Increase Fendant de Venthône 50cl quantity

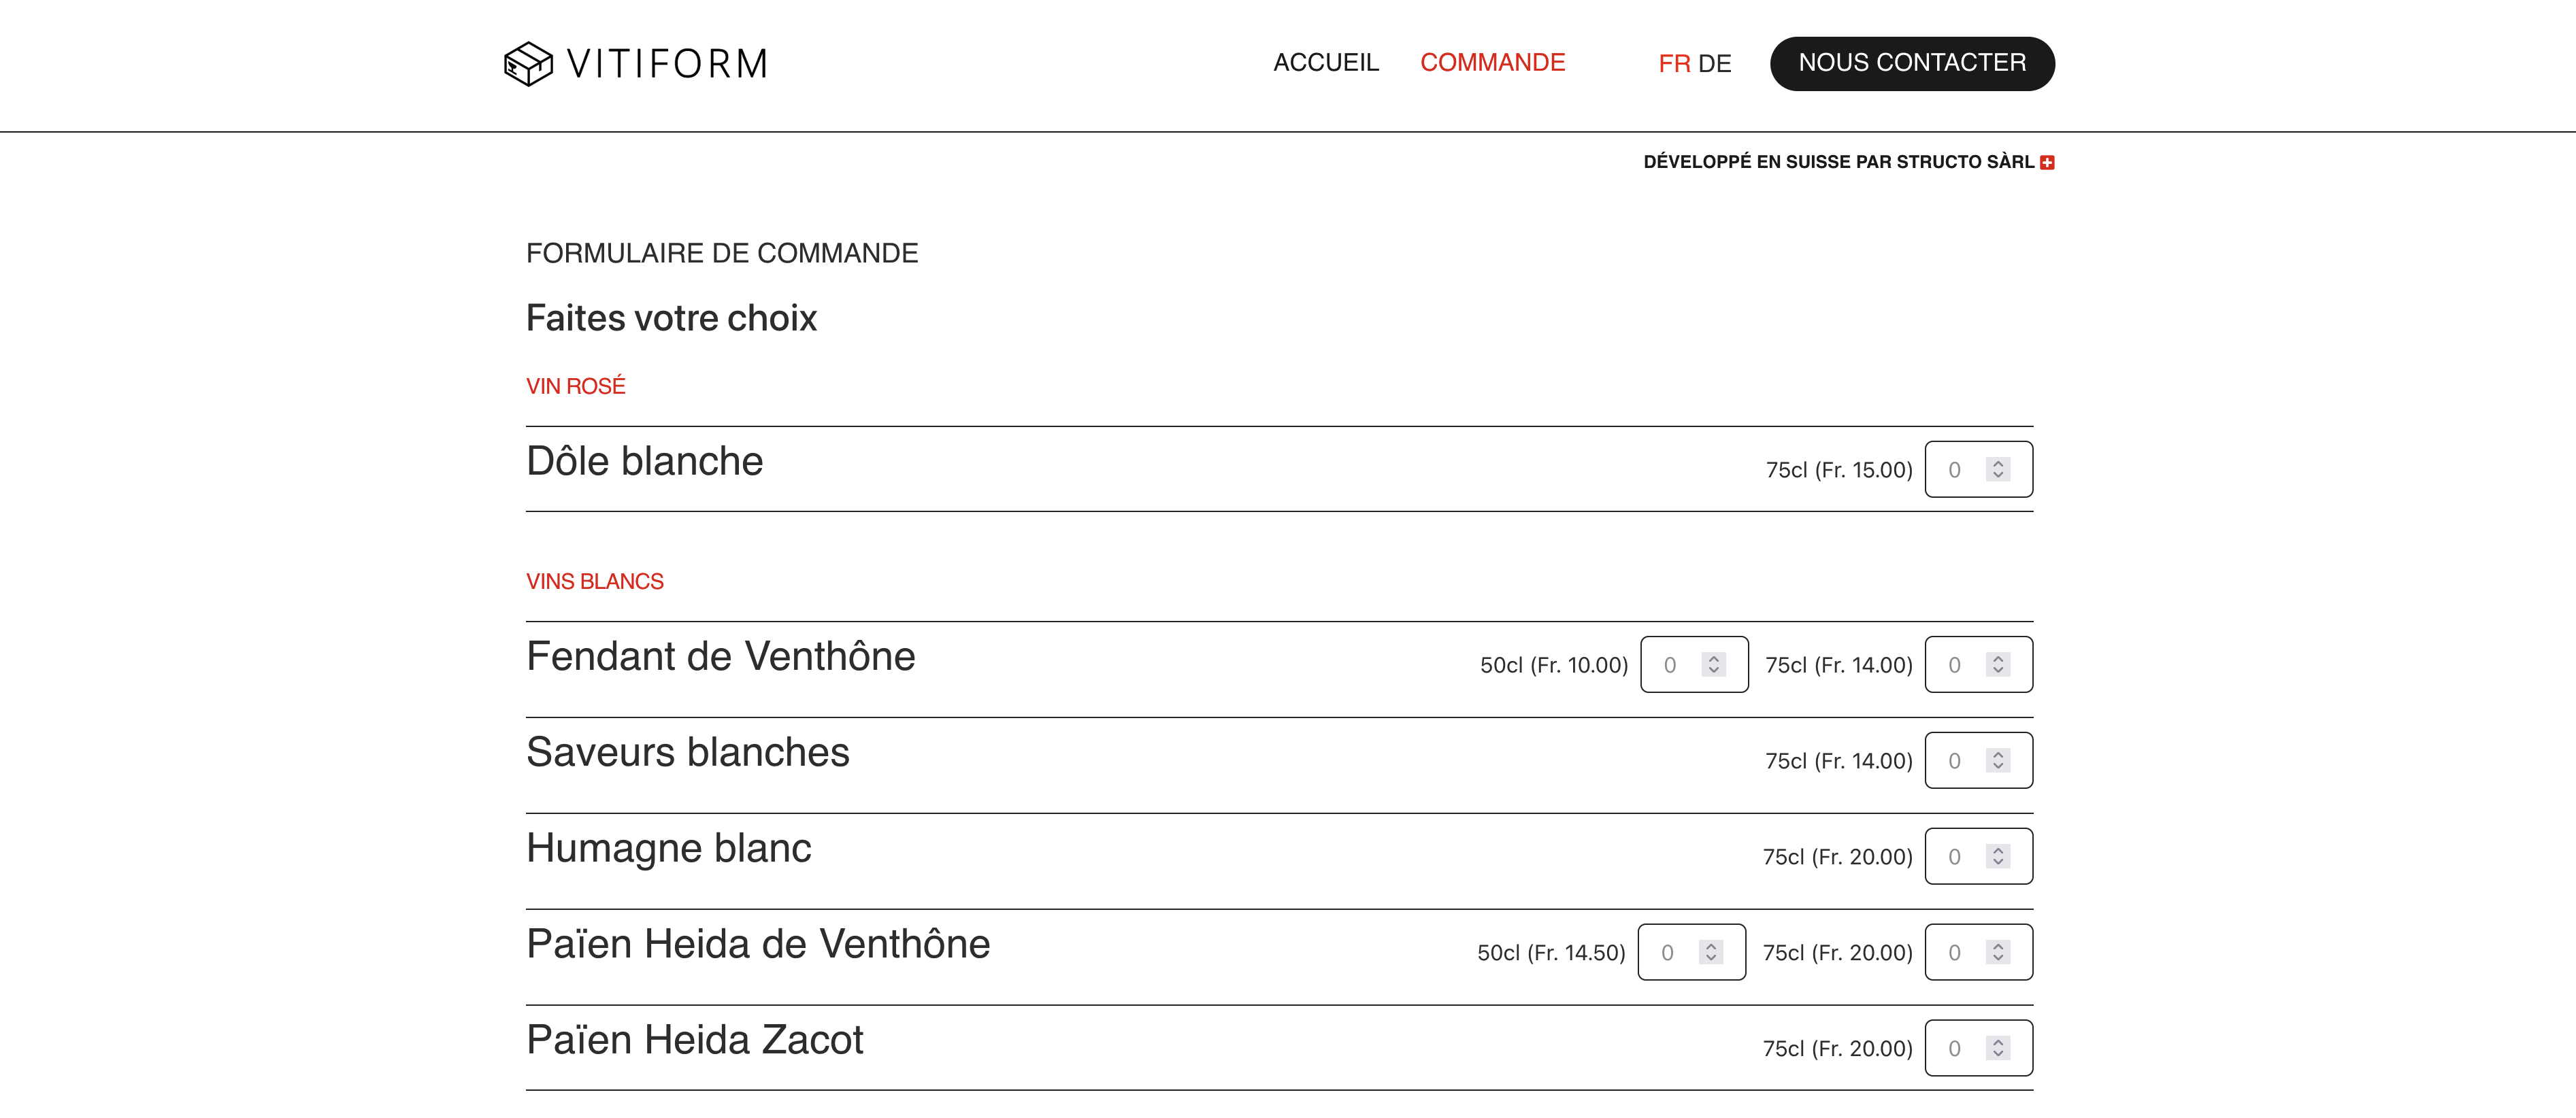(1714, 658)
